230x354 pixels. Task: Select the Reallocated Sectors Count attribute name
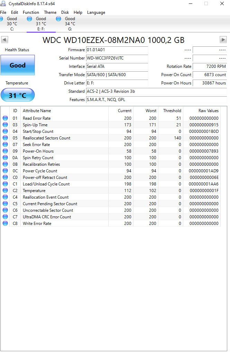coord(46,138)
